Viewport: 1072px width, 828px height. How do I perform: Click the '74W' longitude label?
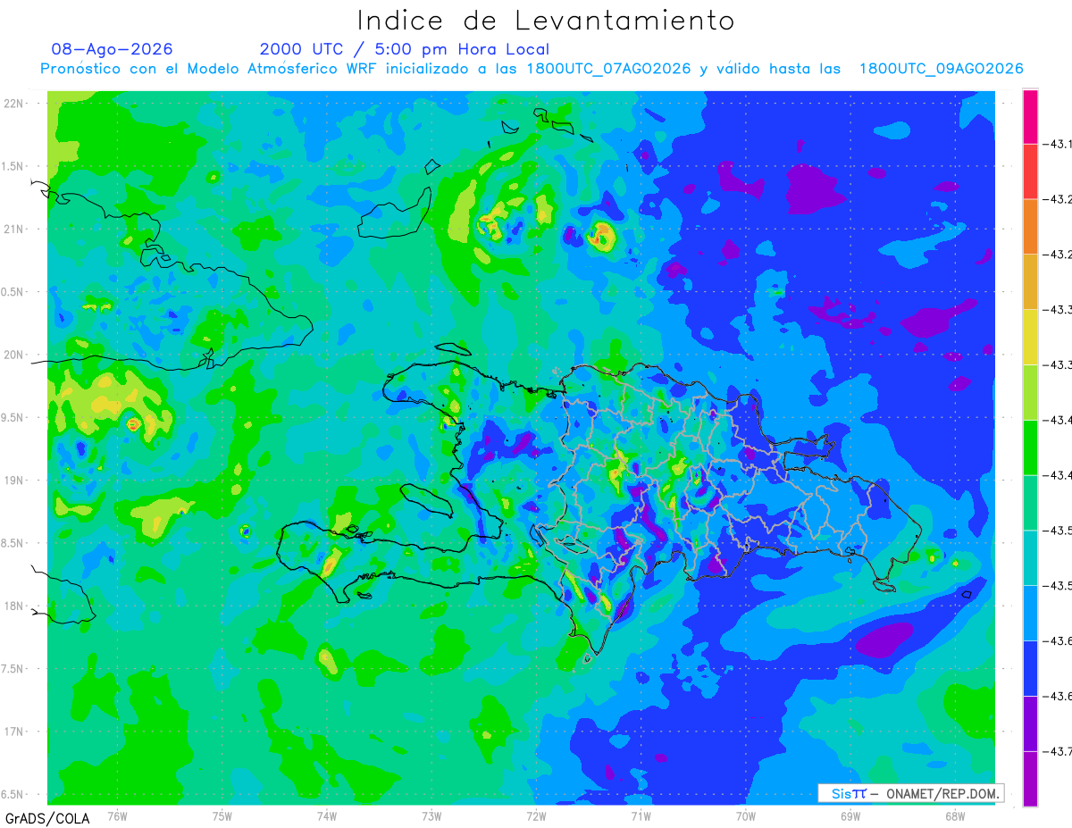[x=327, y=815]
